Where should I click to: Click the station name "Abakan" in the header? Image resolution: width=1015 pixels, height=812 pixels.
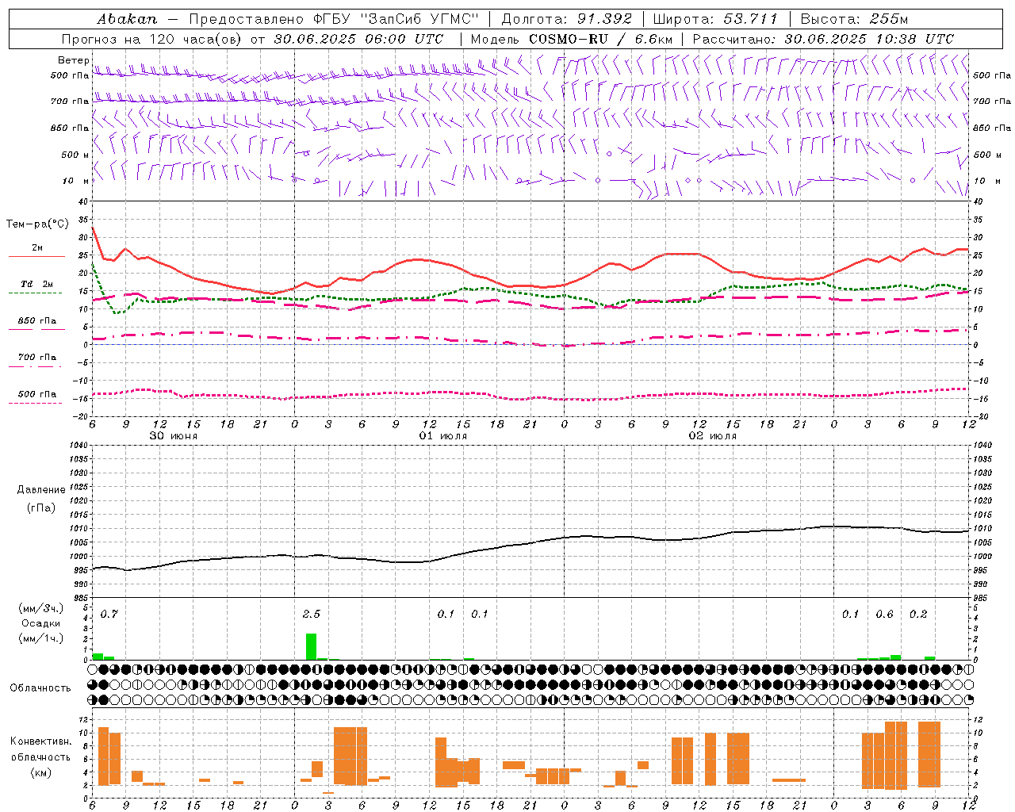click(x=128, y=18)
